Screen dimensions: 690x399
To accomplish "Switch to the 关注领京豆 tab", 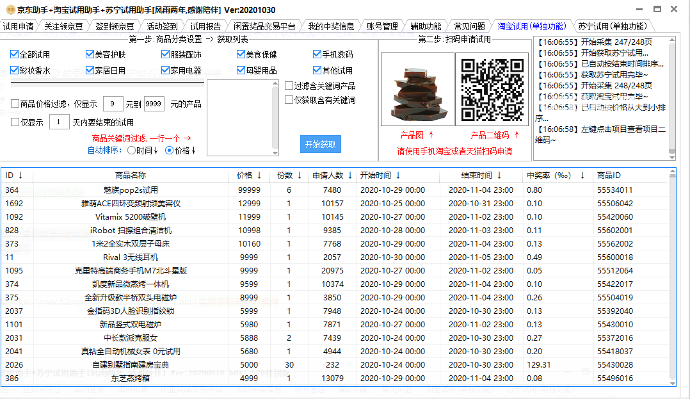I will (63, 26).
